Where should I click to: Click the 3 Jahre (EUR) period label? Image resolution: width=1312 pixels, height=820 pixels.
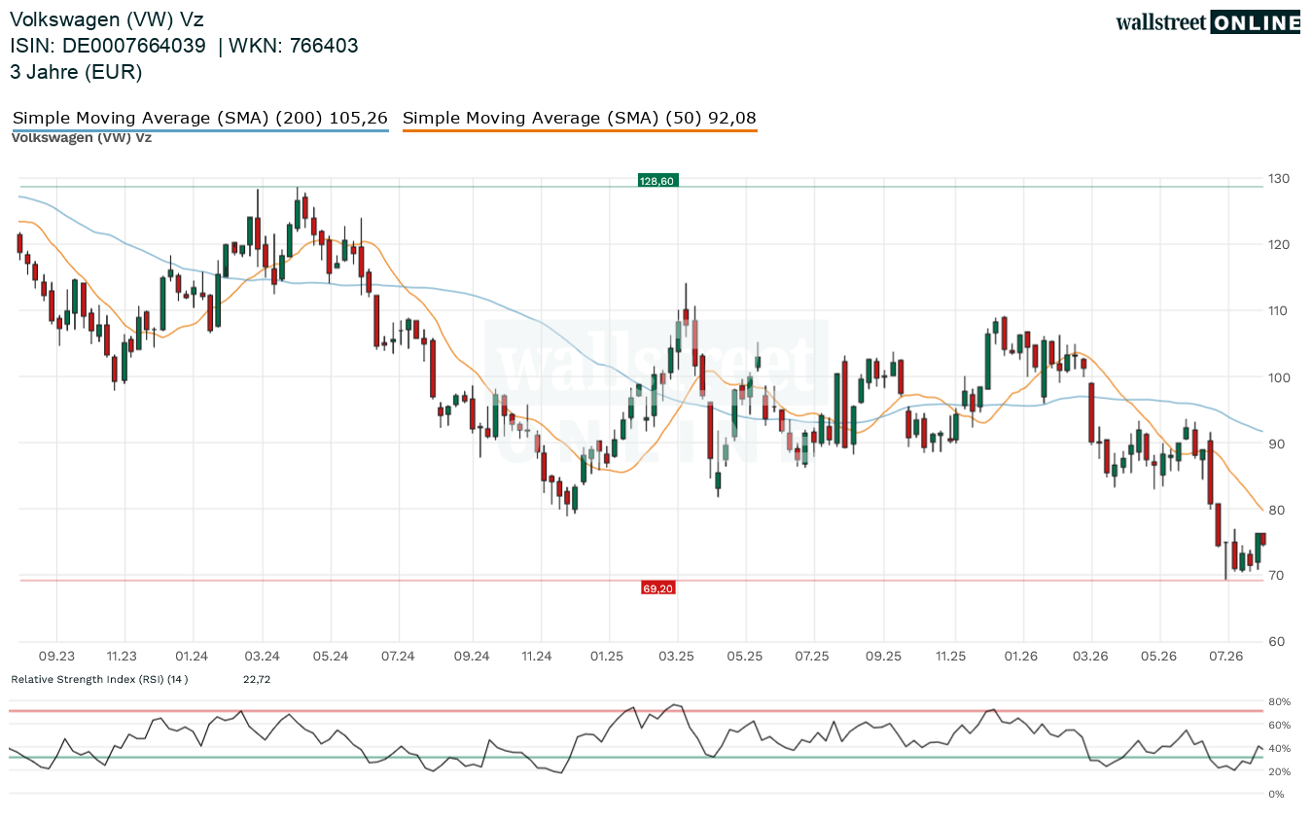76,72
